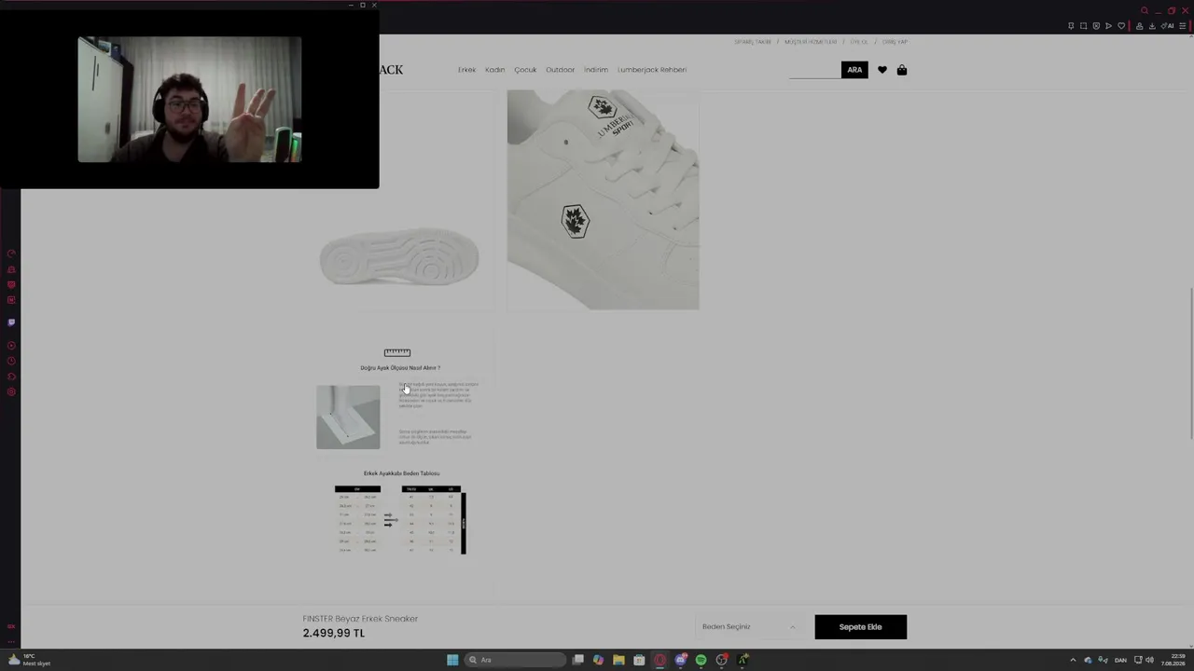Screen dimensions: 1194x671
Task: Open the browser AI assistant icon
Action: (1167, 26)
